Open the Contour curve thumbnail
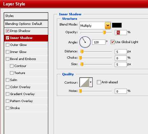This screenshot has width=148, height=134. click(x=84, y=82)
